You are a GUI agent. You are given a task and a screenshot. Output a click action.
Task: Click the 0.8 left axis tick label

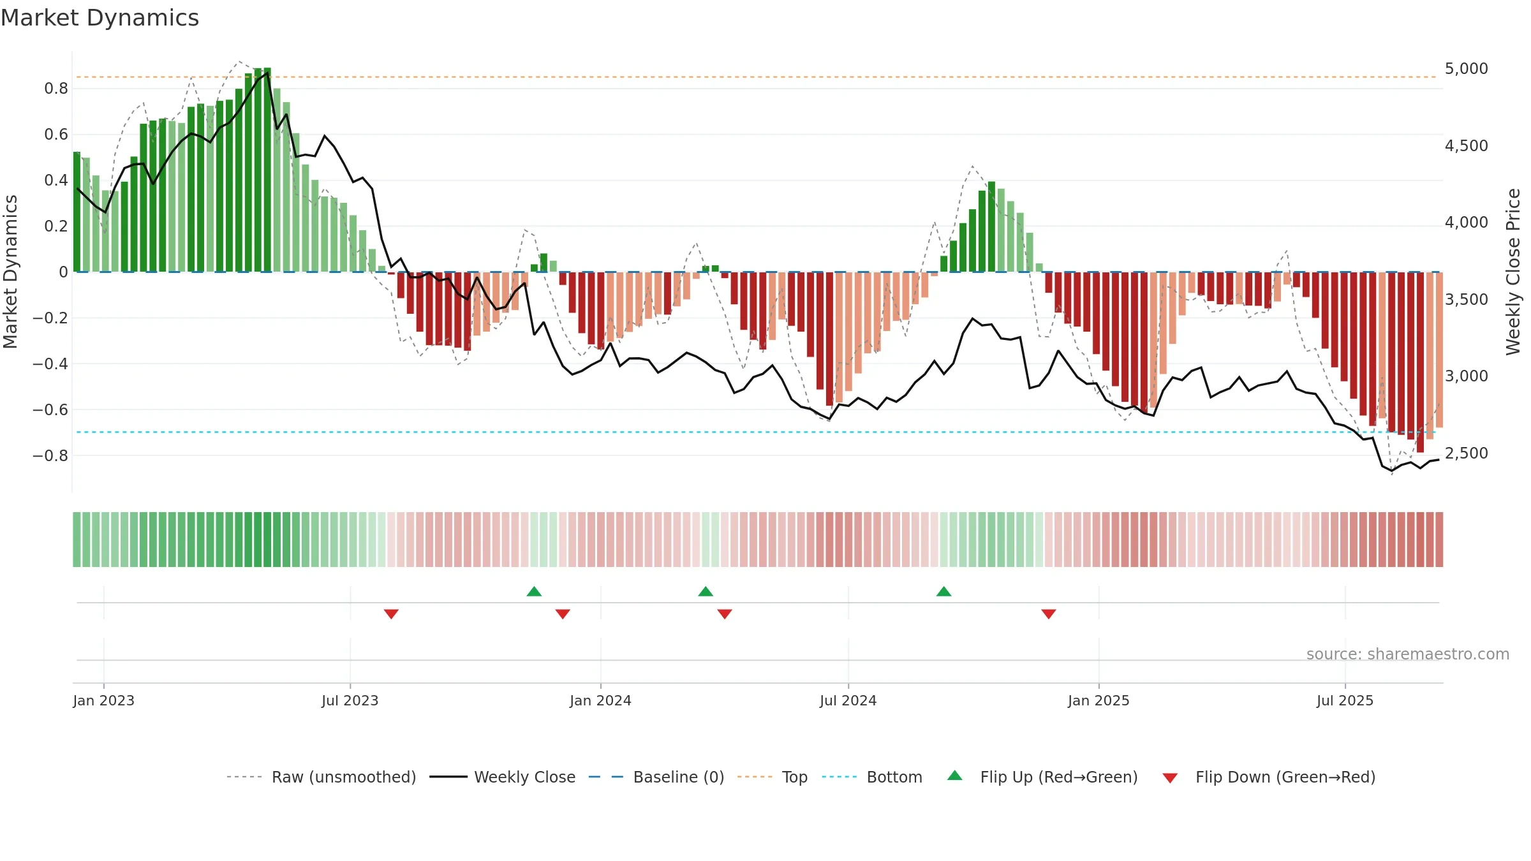pos(56,89)
